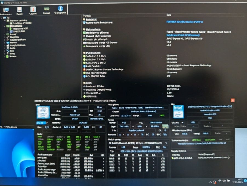Viewport: 247px width, 186px height.
Task: Click the volume speaker tray icon
Action: coord(224,181)
